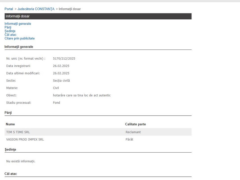The width and height of the screenshot is (240, 180).
Task: Click the Citare prin publicitate link
Action: click(x=20, y=38)
